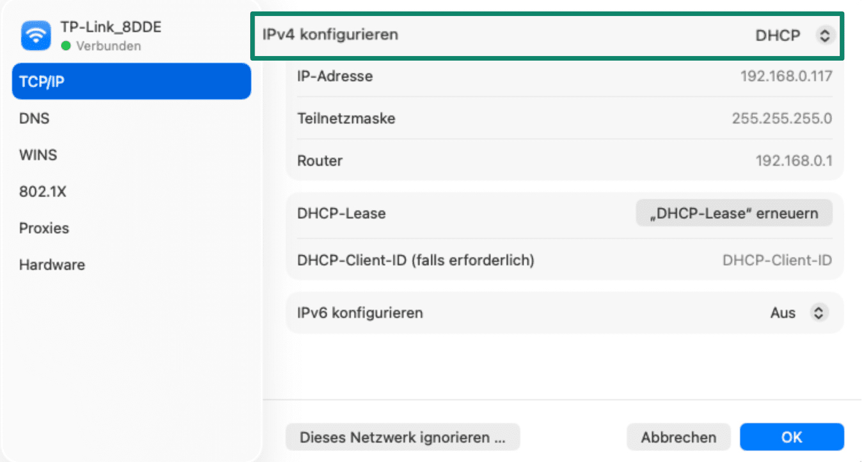862x462 pixels.
Task: Select the Proxies sidebar item
Action: tap(44, 228)
